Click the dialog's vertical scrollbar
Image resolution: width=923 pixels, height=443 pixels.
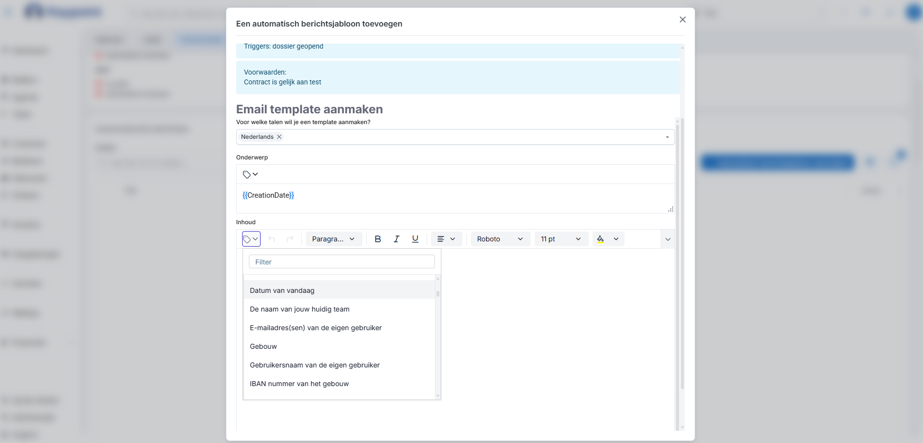coord(682,253)
